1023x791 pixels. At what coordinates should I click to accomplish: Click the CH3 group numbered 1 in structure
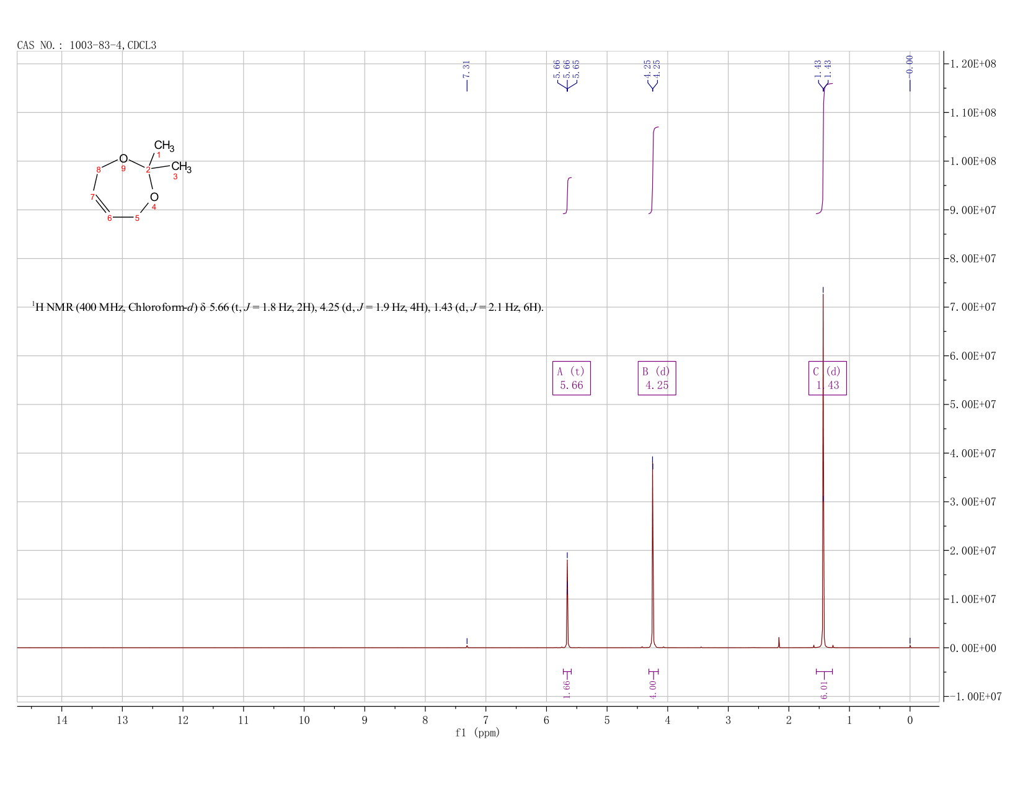164,146
